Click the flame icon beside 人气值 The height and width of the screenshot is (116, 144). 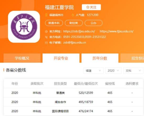click(73, 15)
